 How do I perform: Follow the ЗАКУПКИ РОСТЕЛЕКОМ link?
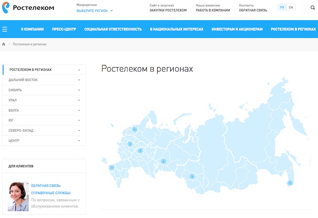coord(168,10)
